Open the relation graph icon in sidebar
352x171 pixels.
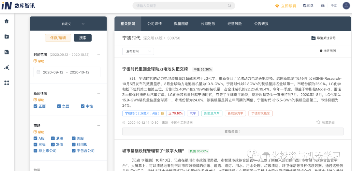click(7, 68)
